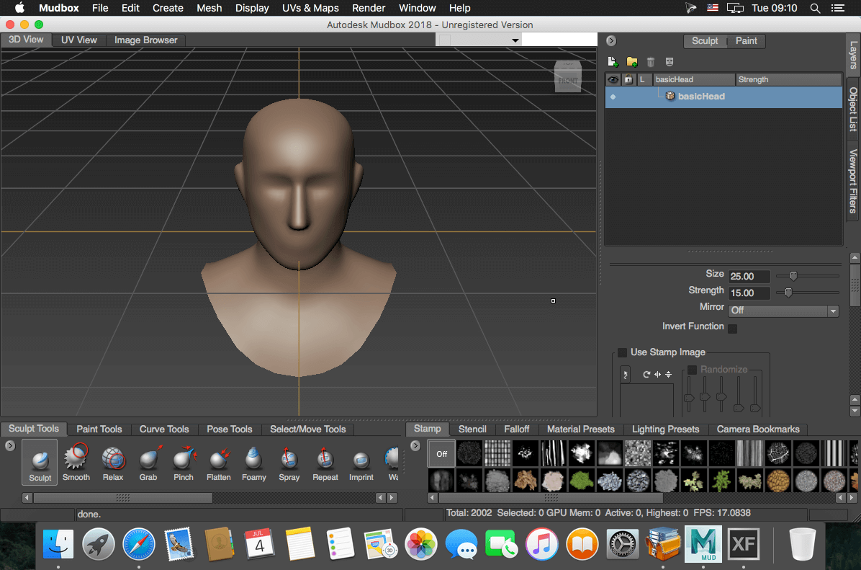Open the viewport top dropdown arrow
The height and width of the screenshot is (570, 861).
pyautogui.click(x=515, y=40)
